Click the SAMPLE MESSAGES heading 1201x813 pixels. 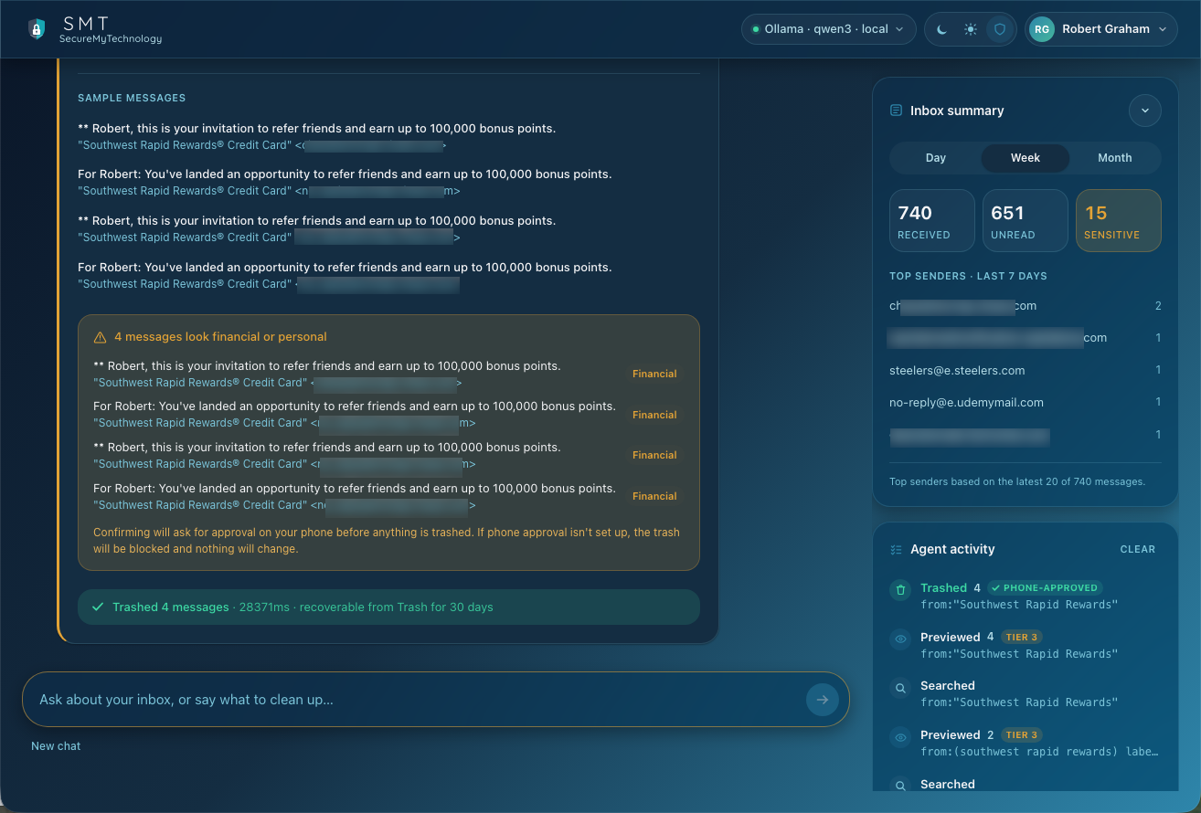(132, 98)
